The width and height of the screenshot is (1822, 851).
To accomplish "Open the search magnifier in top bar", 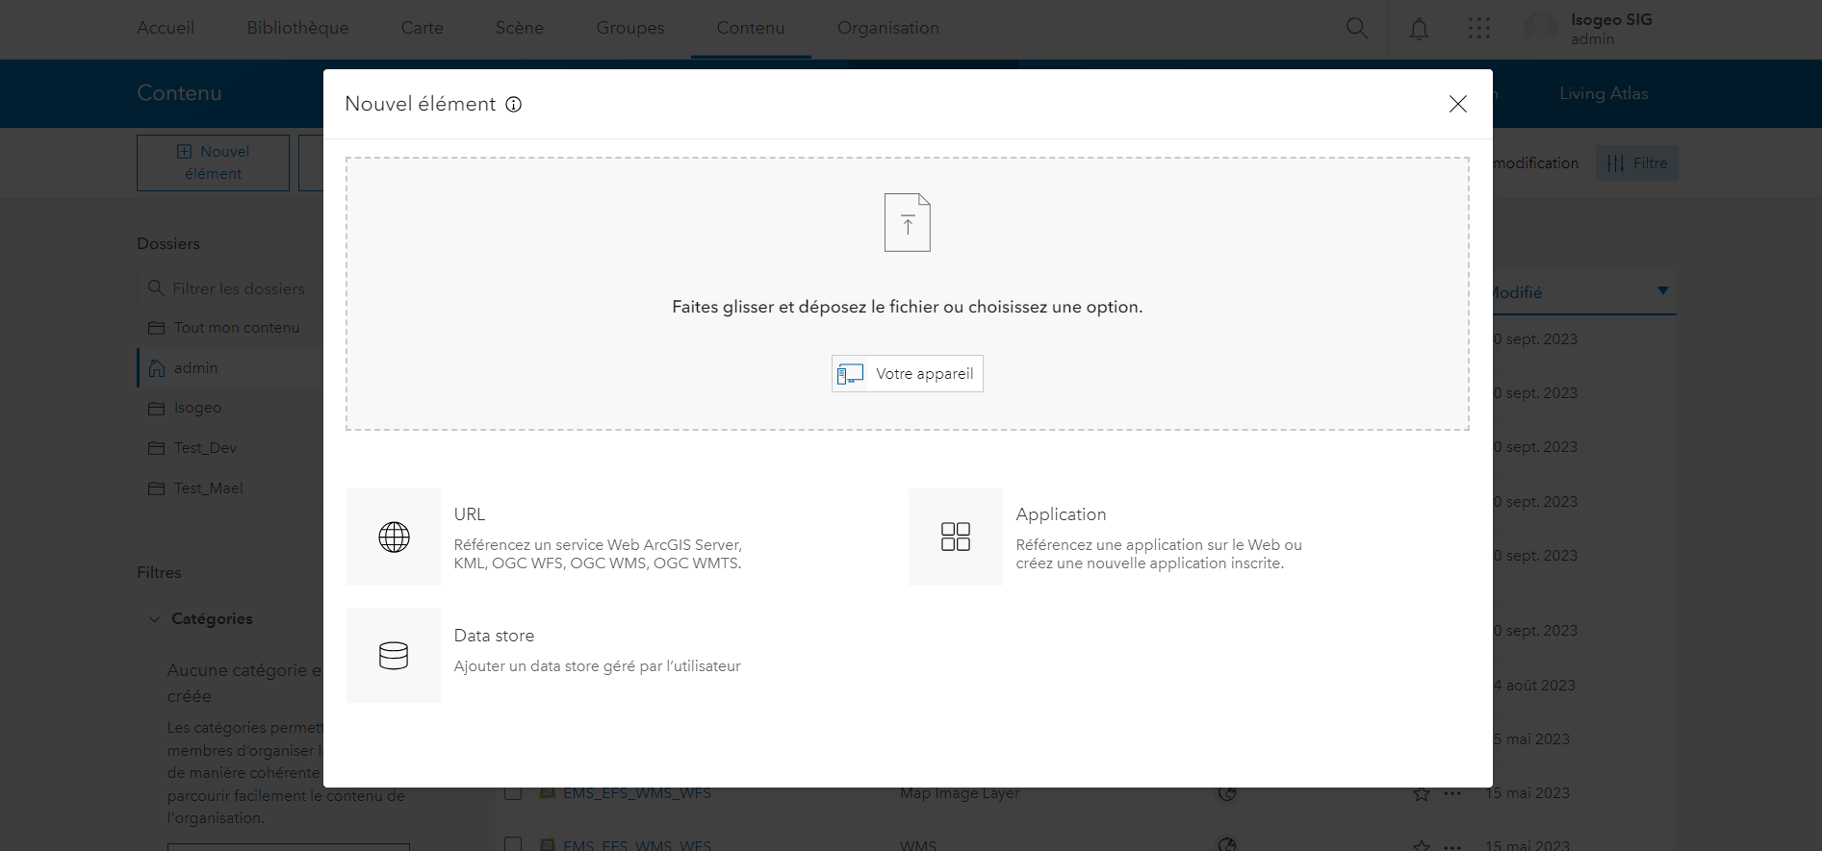I will 1357,29.
